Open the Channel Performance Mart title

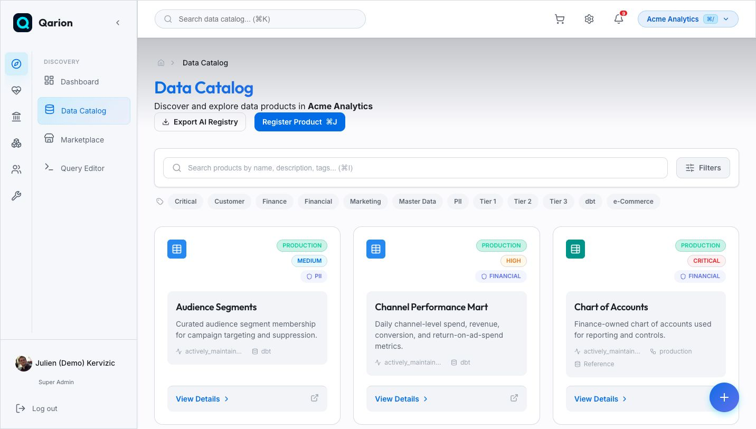click(x=431, y=307)
